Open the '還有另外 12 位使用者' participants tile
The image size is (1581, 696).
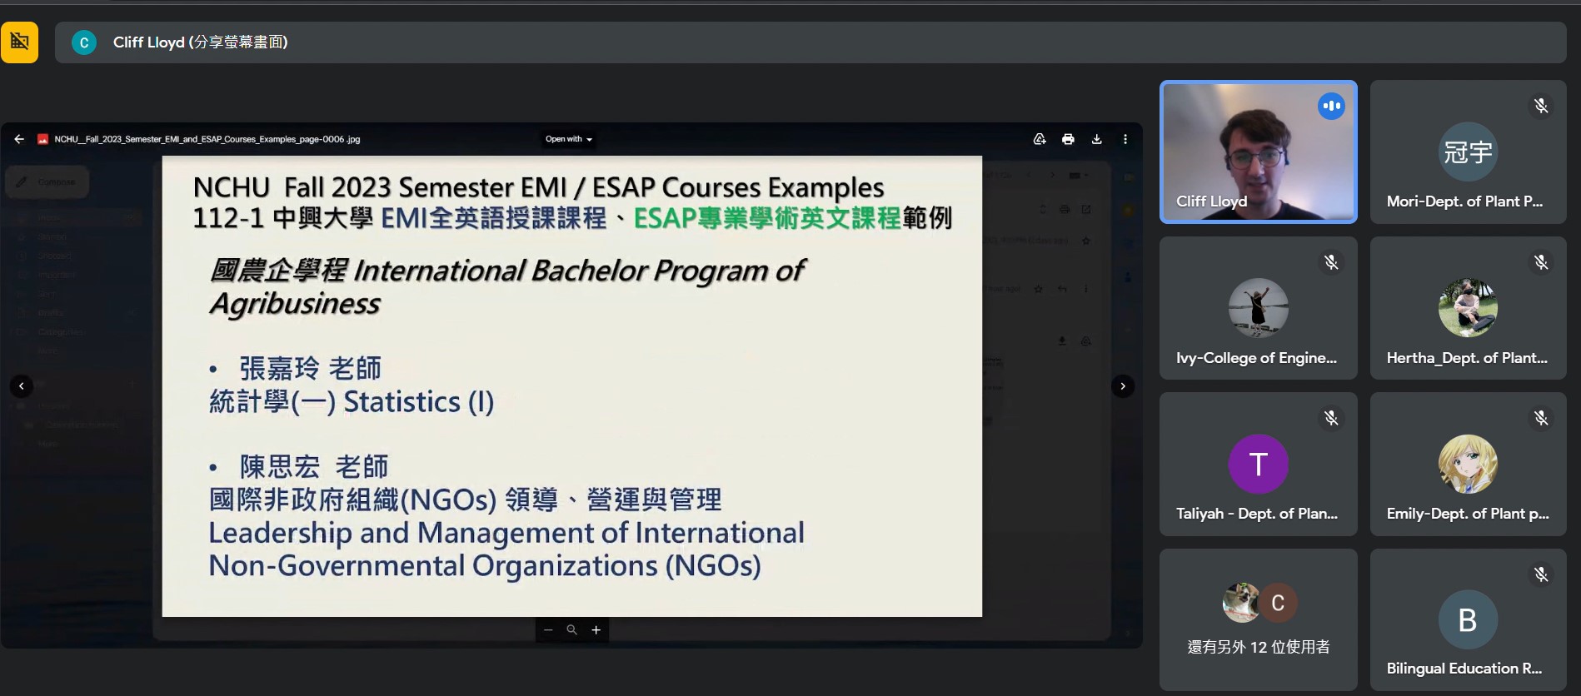click(1259, 620)
